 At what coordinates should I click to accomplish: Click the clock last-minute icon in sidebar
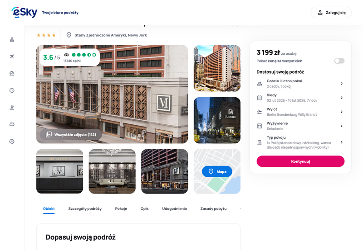click(12, 90)
